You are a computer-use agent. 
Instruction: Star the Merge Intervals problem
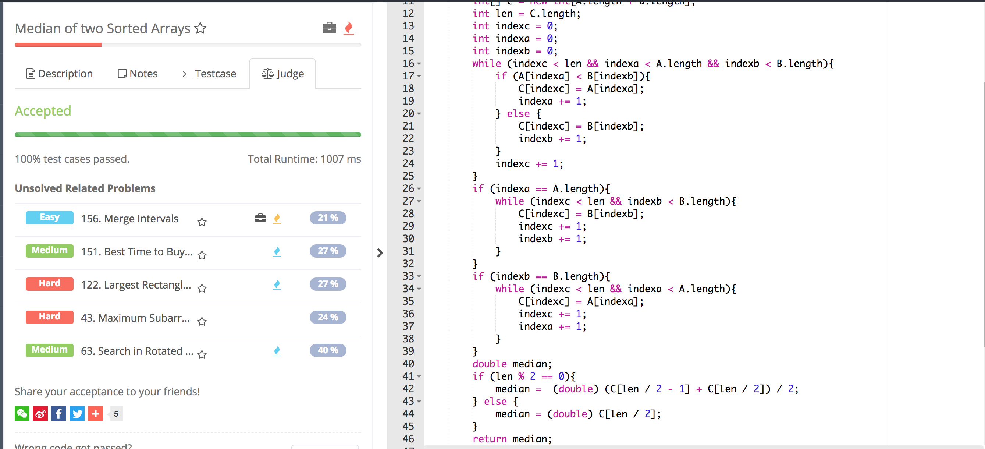coord(202,222)
